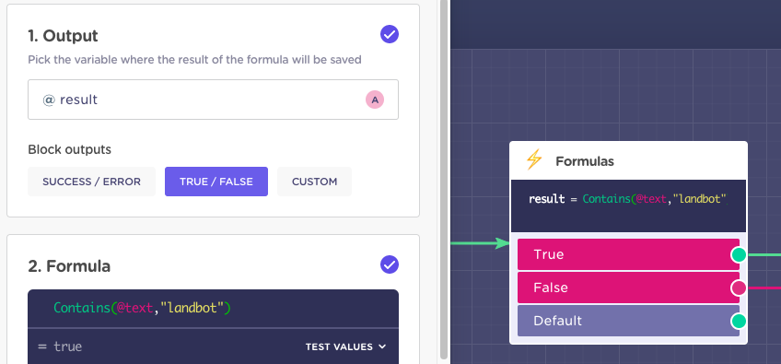Select the True output row
The width and height of the screenshot is (781, 364).
pyautogui.click(x=628, y=254)
